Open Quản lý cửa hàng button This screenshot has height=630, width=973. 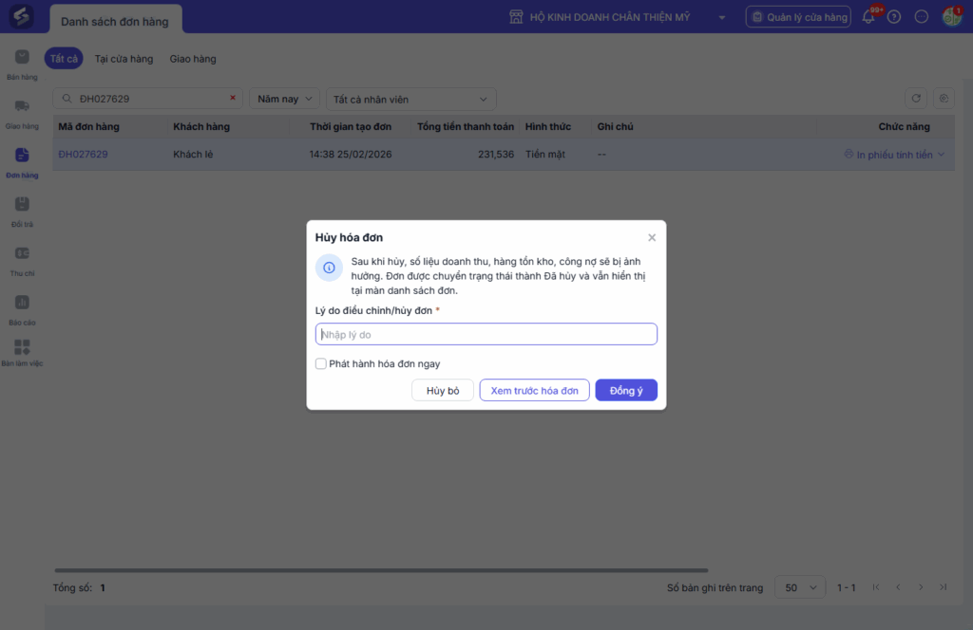pos(798,17)
